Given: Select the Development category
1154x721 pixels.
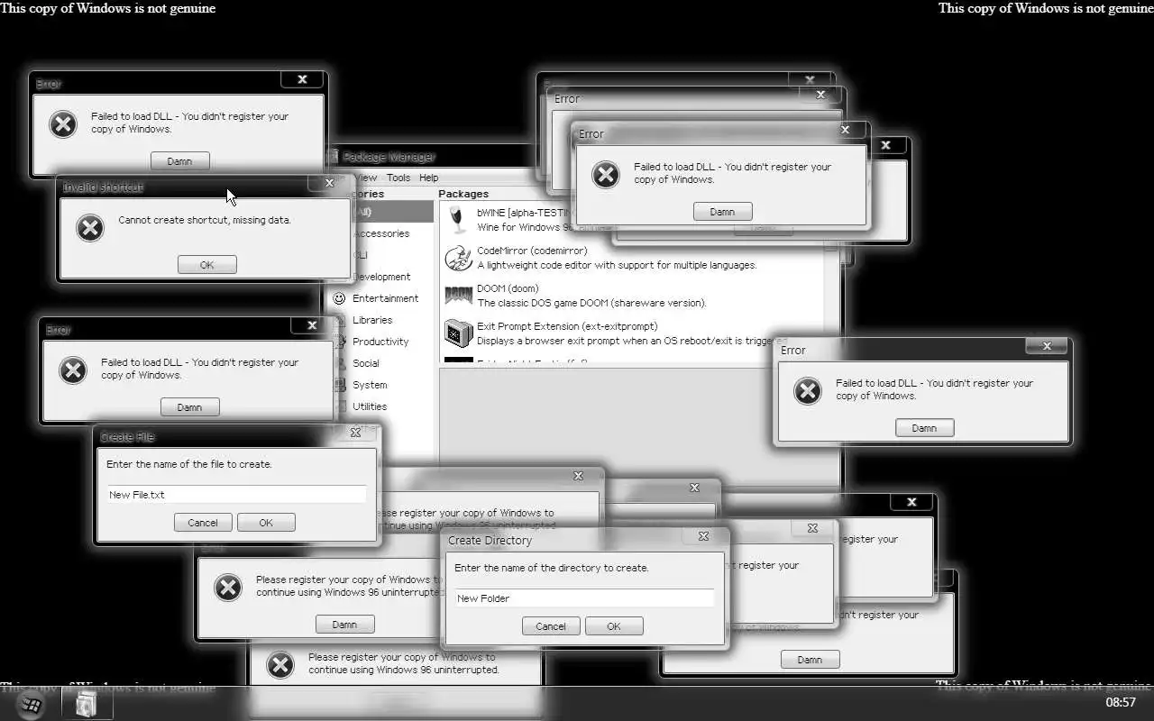Looking at the screenshot, I should click(x=380, y=277).
